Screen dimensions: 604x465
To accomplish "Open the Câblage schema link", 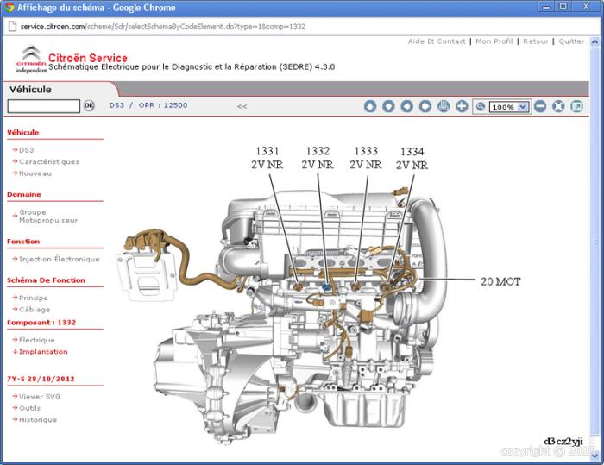I will 35,310.
